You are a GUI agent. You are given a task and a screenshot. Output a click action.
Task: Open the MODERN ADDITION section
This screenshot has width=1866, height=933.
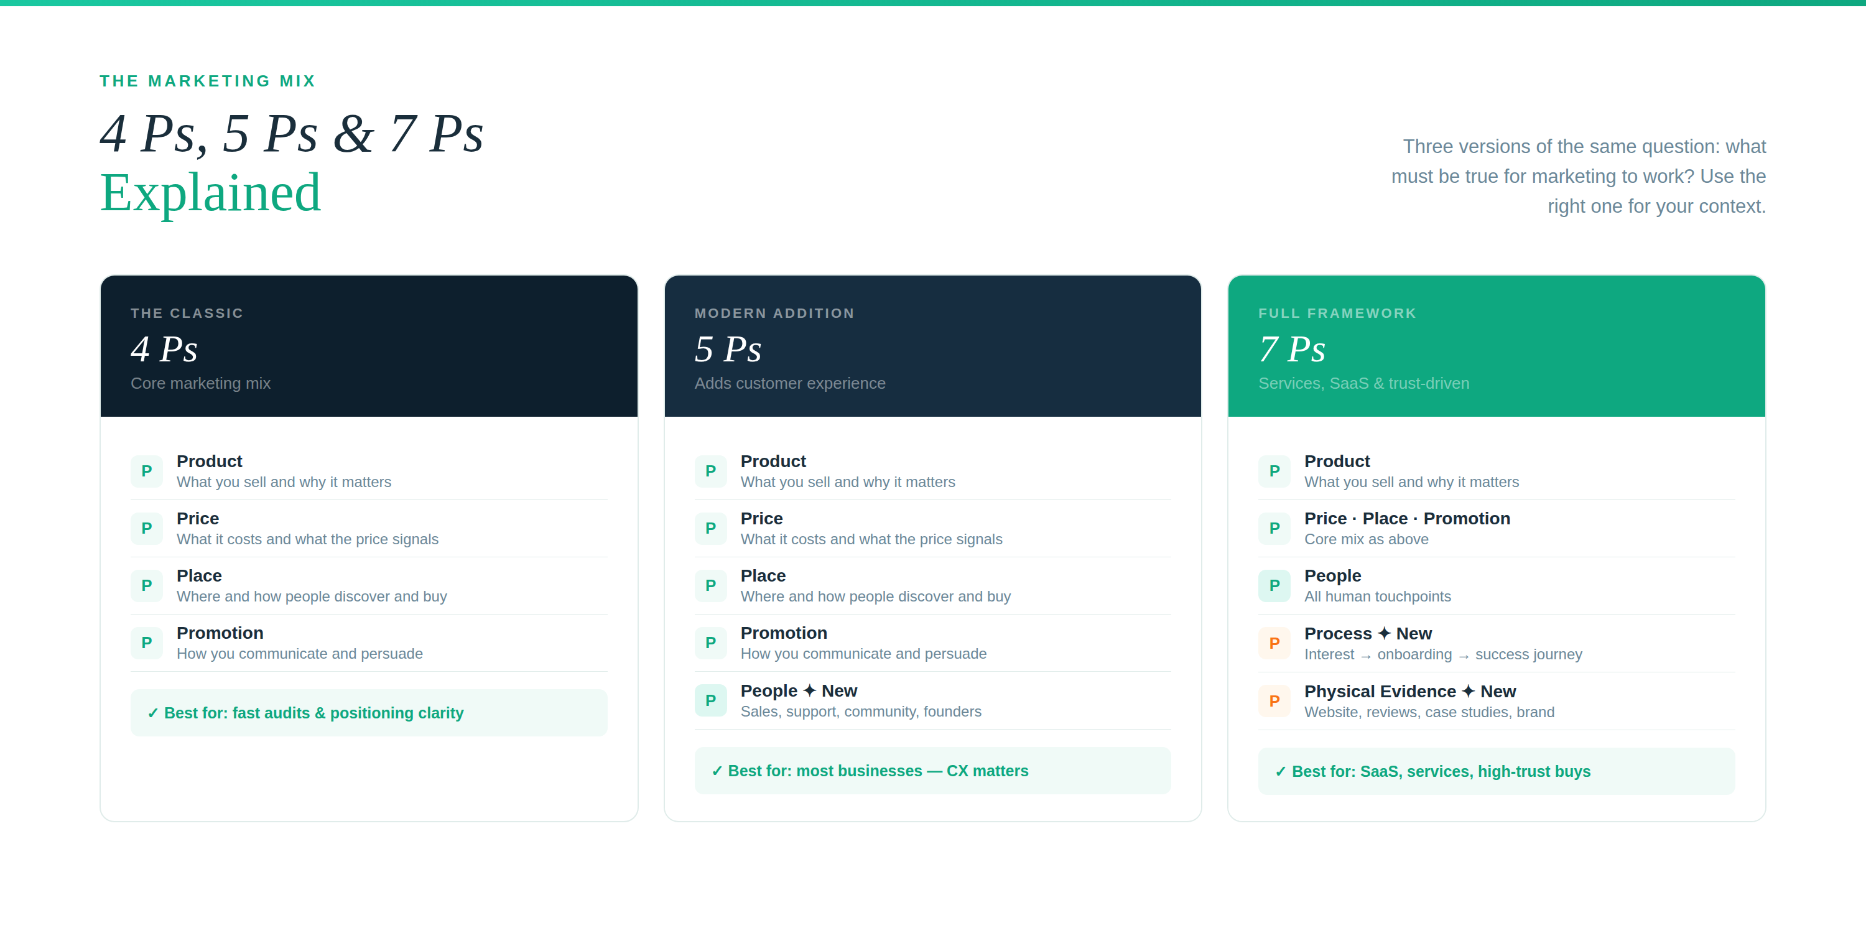(x=775, y=313)
